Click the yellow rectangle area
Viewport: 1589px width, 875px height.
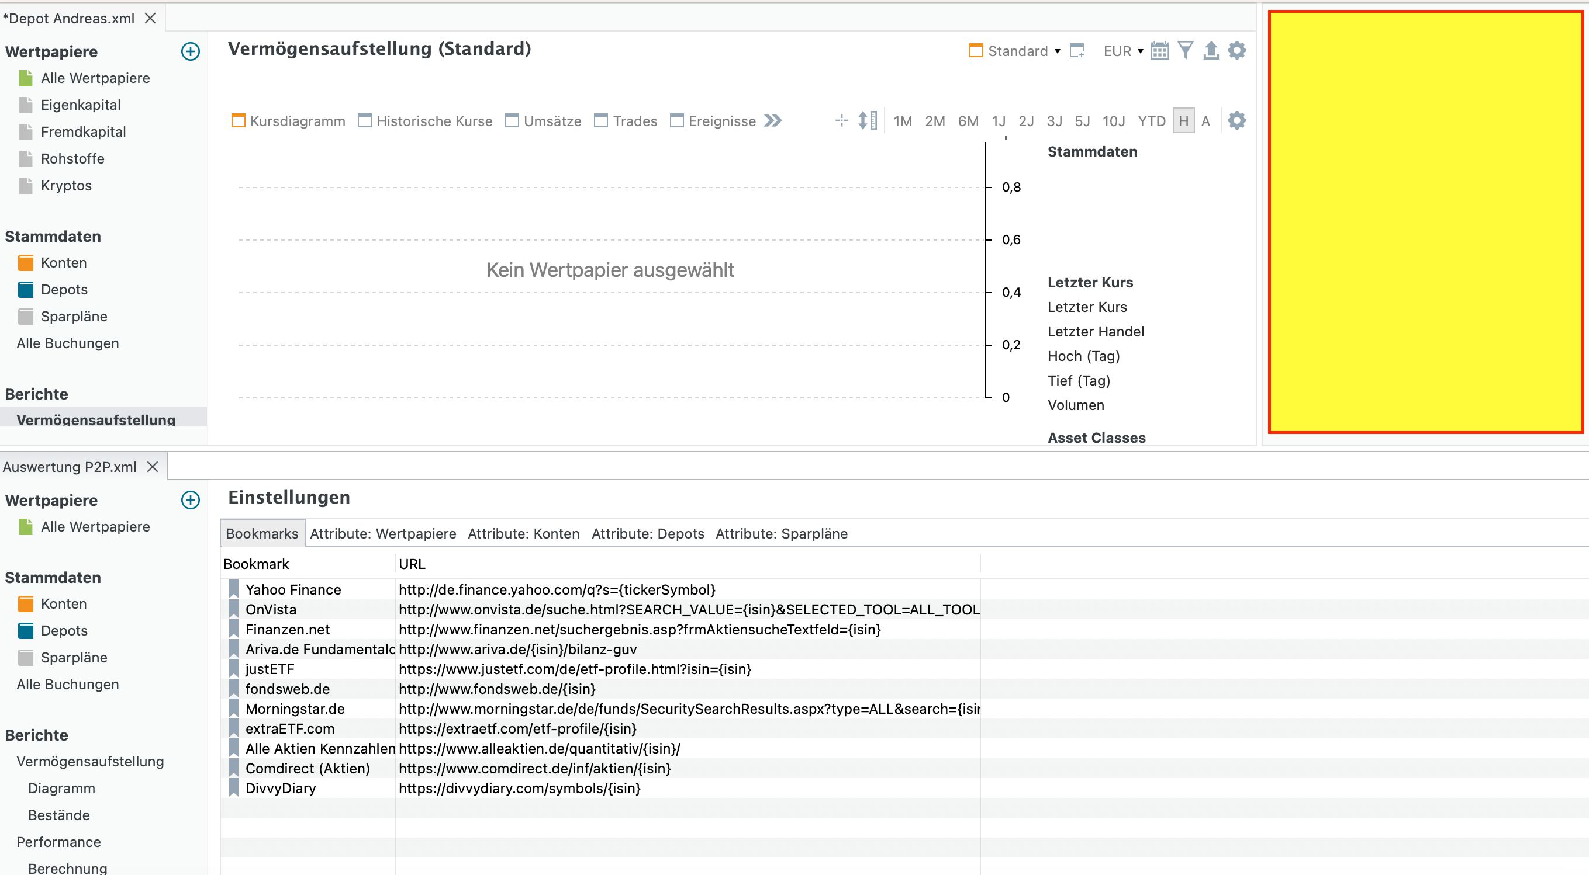click(x=1425, y=222)
